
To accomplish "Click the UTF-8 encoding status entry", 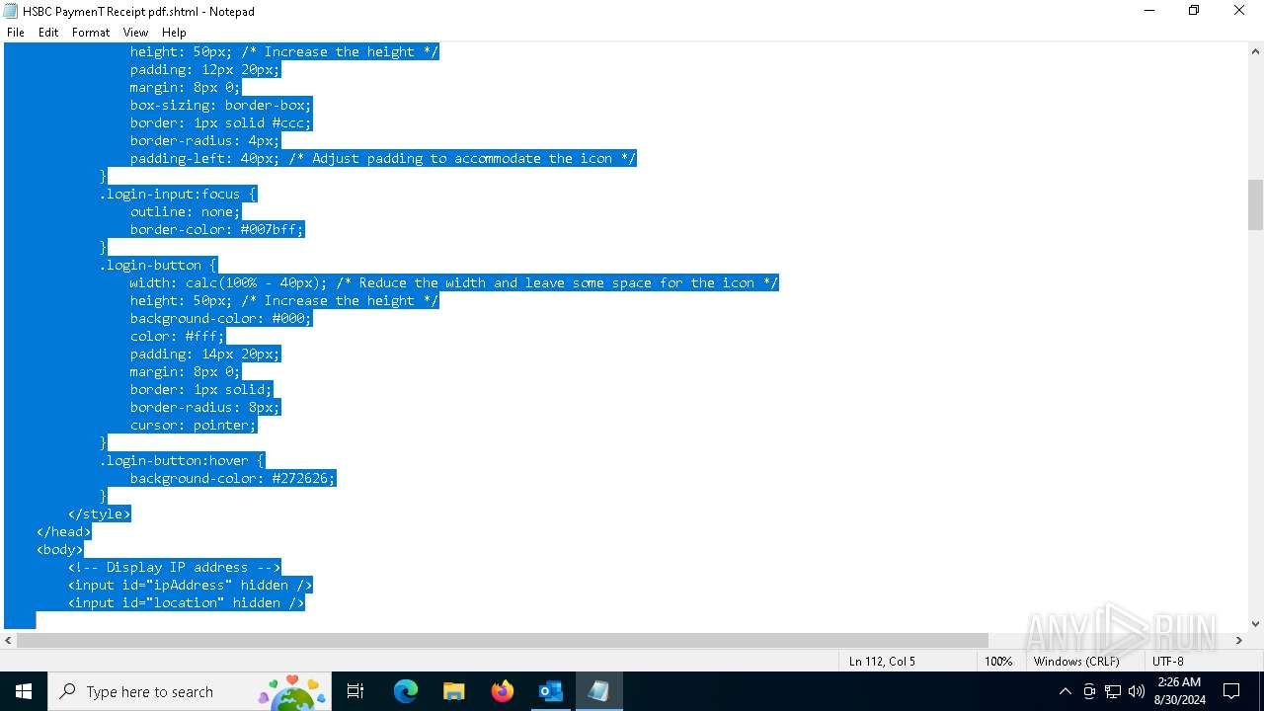I will pyautogui.click(x=1167, y=662).
